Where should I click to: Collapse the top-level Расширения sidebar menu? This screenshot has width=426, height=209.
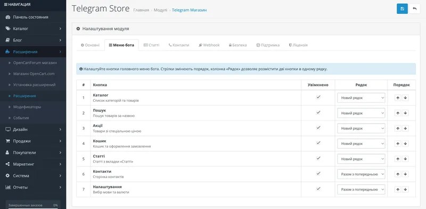click(x=33, y=52)
